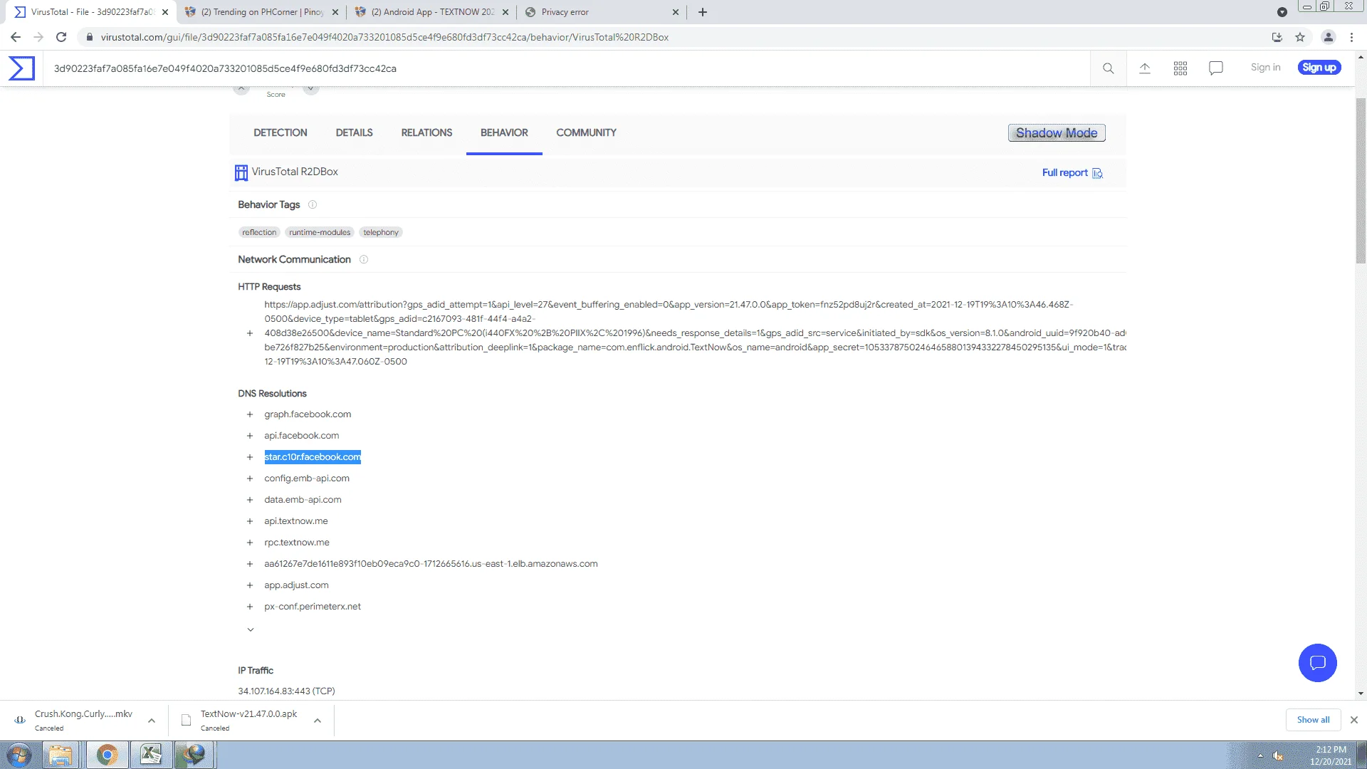
Task: Click the Windows Start button
Action: point(19,755)
